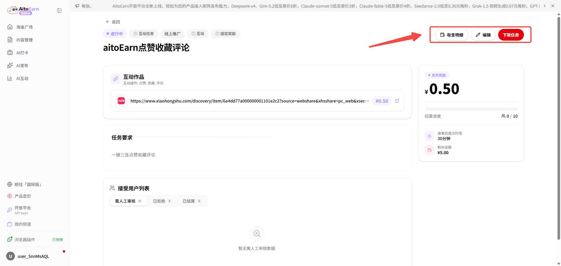Go back with 返回 link

(x=113, y=22)
